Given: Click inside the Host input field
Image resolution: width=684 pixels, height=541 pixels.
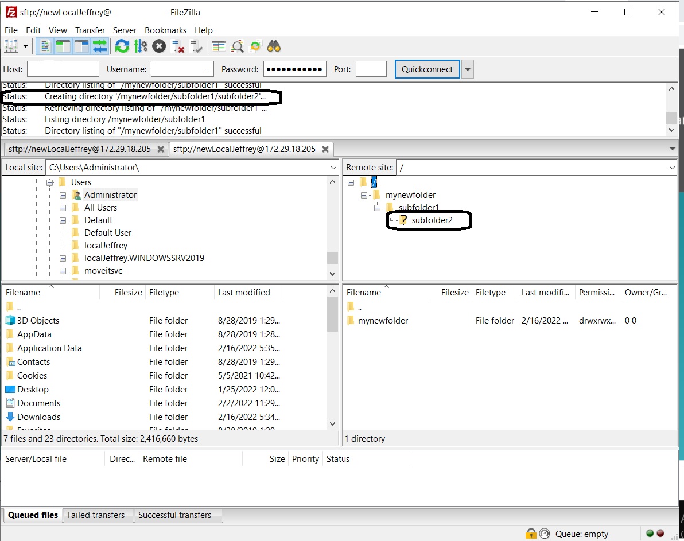Looking at the screenshot, I should coord(63,68).
